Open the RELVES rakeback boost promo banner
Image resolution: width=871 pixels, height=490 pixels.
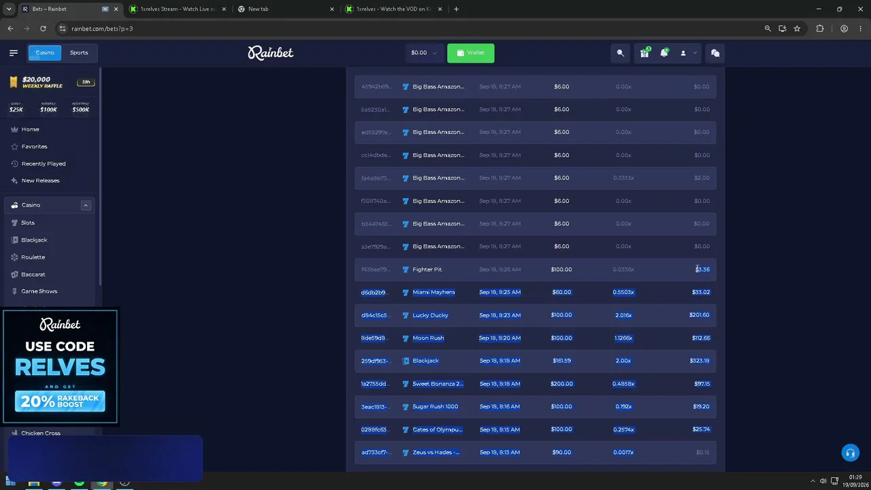pos(60,367)
